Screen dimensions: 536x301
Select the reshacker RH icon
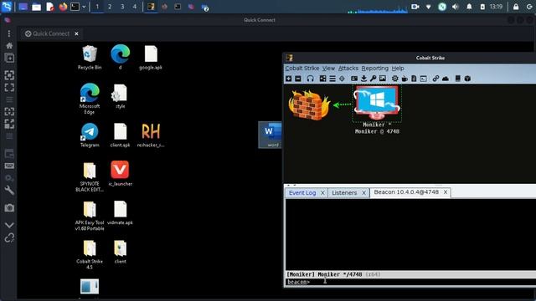point(151,135)
